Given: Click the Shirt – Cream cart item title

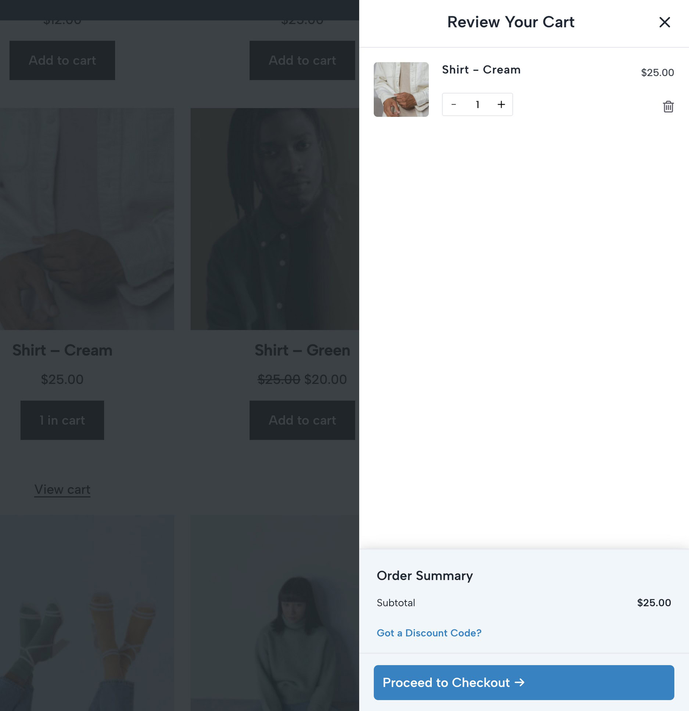Looking at the screenshot, I should click(x=481, y=70).
